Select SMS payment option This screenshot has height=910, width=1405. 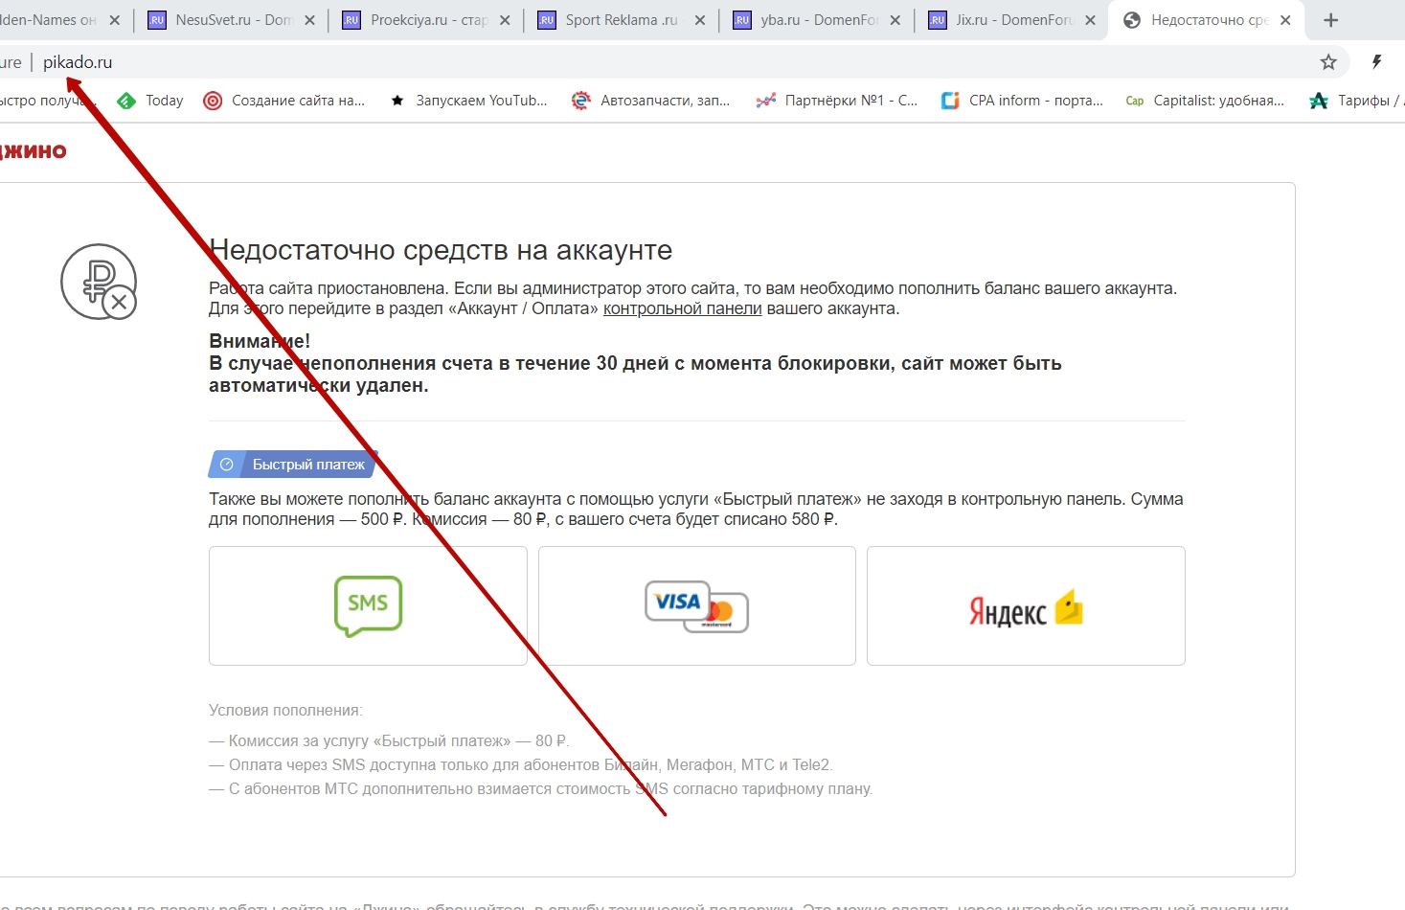pyautogui.click(x=368, y=605)
